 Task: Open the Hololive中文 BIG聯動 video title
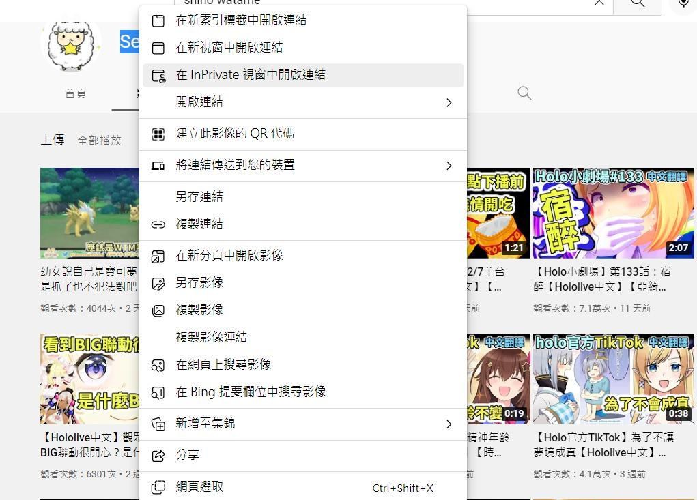(89, 445)
